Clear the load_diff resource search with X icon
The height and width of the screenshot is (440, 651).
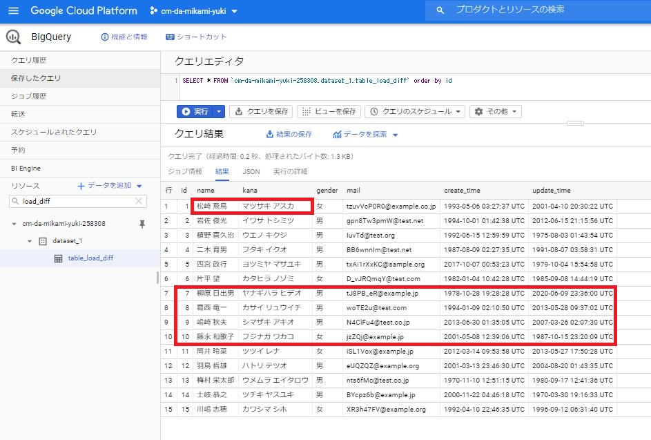(138, 200)
